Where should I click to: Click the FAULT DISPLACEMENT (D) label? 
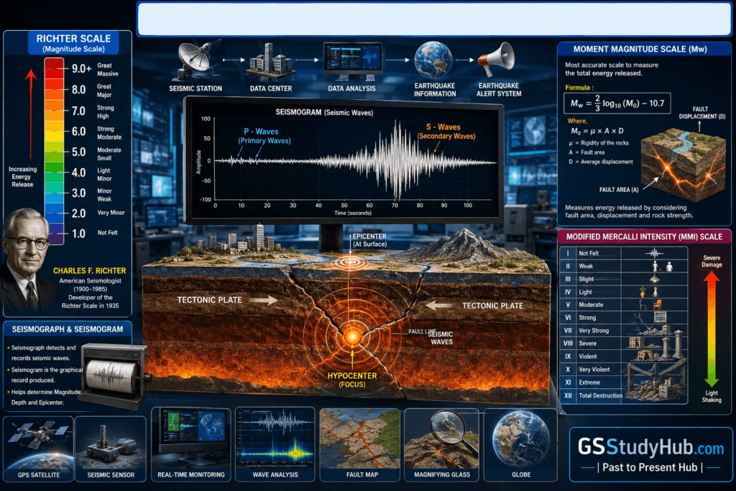point(701,113)
